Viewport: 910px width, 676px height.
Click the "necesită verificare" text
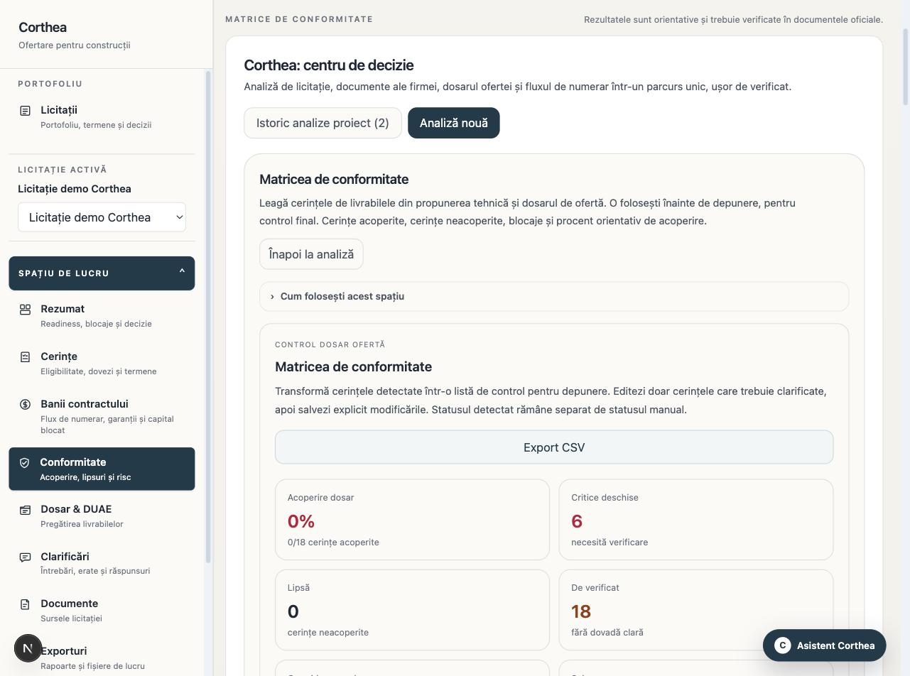tap(610, 543)
